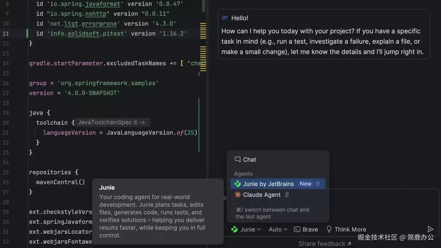Enable Brave mode
Viewport: 441px width, 248px height.
tap(306, 229)
